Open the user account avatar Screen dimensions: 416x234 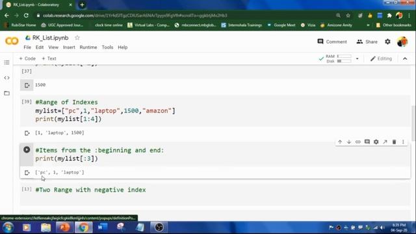pos(402,42)
